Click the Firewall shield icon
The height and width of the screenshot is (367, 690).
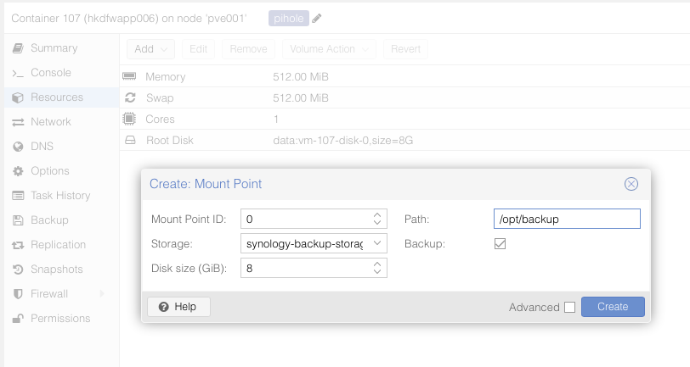(x=18, y=294)
